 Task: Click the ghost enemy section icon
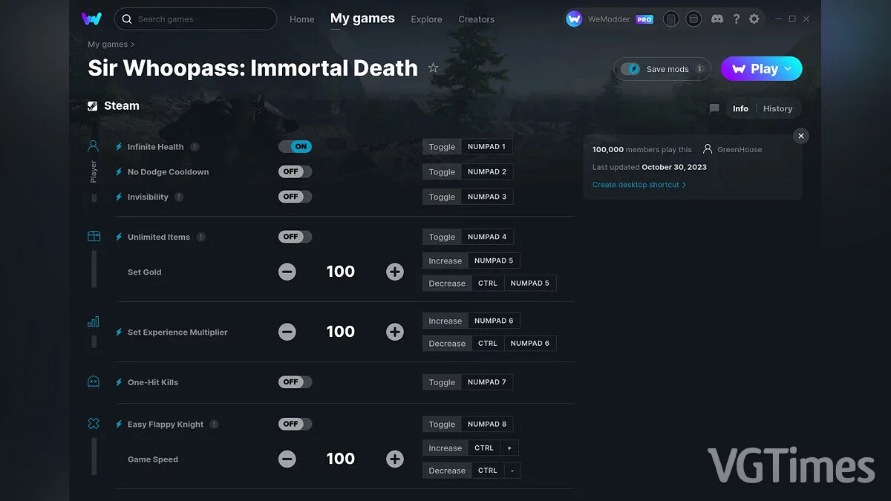pos(93,381)
